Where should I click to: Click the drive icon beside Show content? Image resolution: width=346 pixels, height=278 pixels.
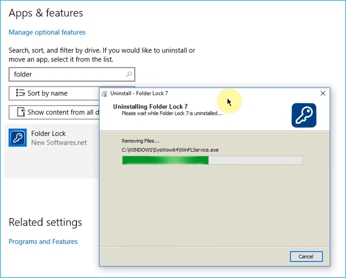click(21, 112)
